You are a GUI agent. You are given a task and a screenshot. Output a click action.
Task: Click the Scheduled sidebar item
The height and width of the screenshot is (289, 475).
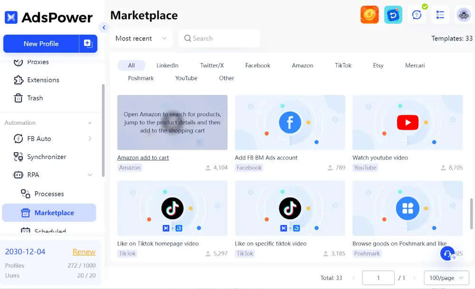(x=49, y=231)
